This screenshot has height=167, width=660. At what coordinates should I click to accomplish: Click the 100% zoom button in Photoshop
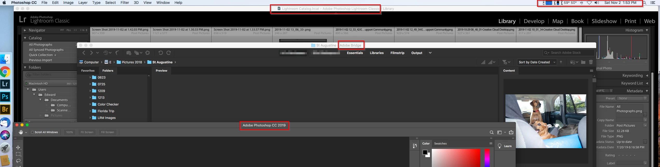[x=70, y=132]
